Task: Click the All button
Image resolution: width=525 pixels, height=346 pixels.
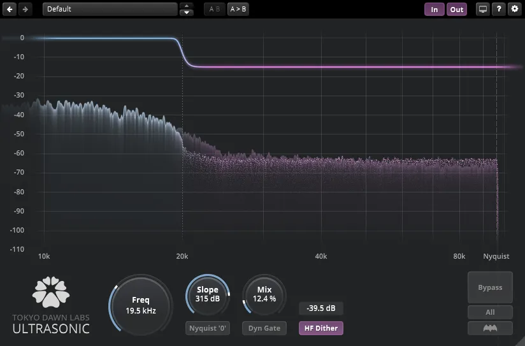Action: point(490,312)
